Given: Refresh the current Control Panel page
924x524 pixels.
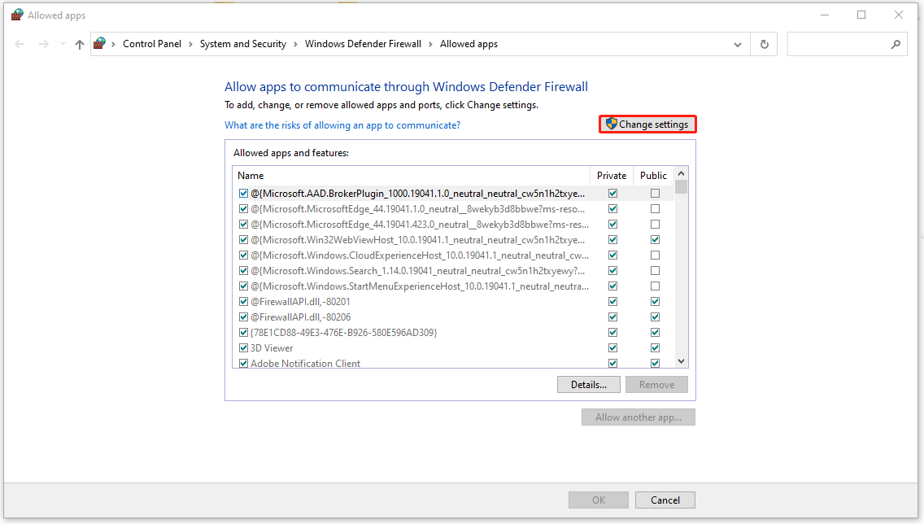Looking at the screenshot, I should [763, 44].
